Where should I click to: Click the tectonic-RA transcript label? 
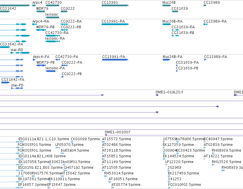pyautogui.click(x=55, y=39)
